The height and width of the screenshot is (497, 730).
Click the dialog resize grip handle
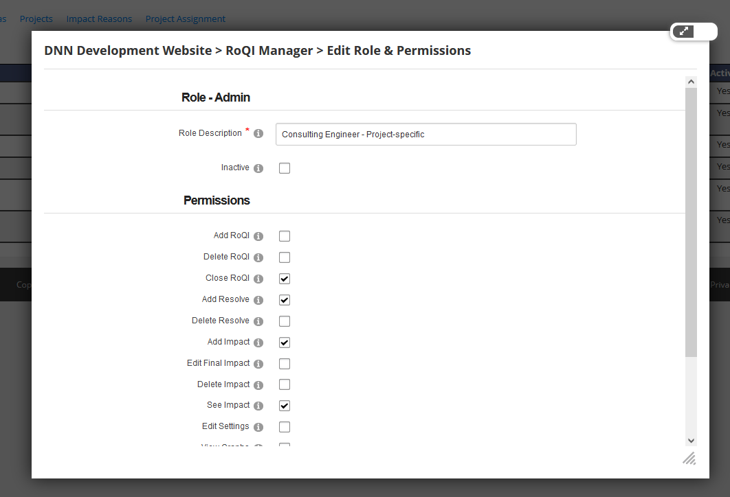point(689,459)
